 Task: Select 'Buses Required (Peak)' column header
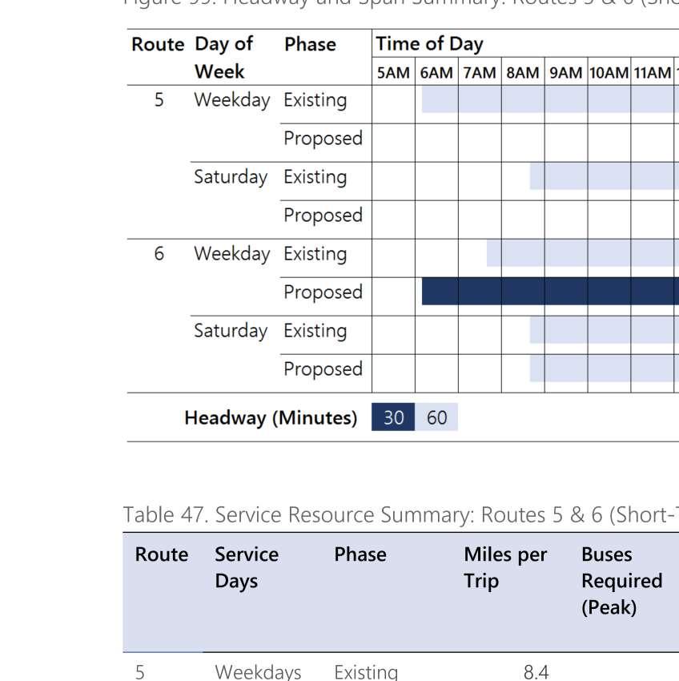tap(621, 580)
